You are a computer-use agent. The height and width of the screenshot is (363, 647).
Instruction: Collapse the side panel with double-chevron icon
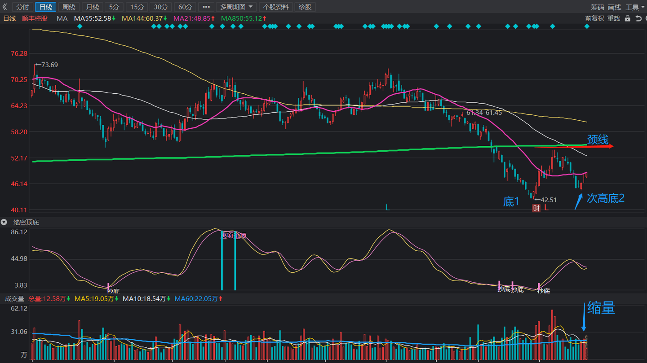click(5, 7)
